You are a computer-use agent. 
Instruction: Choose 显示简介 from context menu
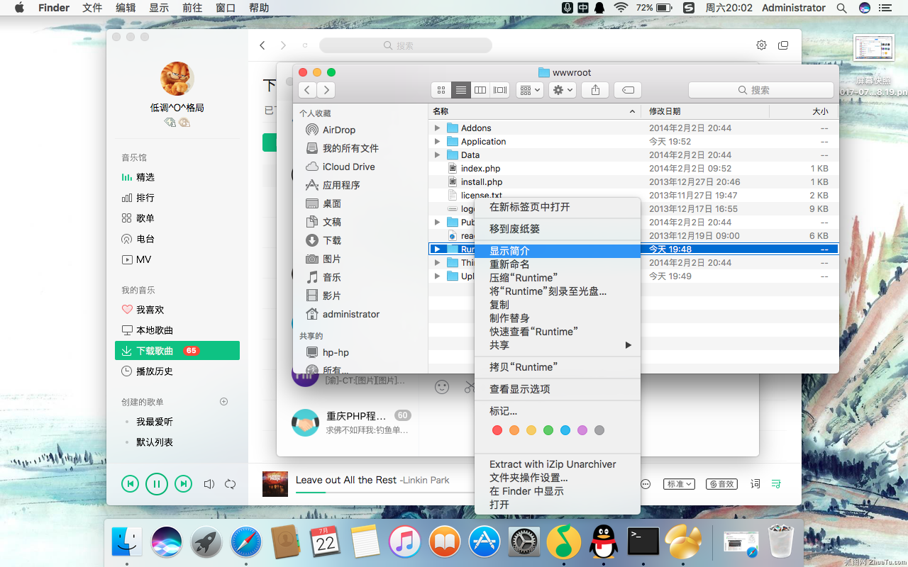click(x=558, y=251)
